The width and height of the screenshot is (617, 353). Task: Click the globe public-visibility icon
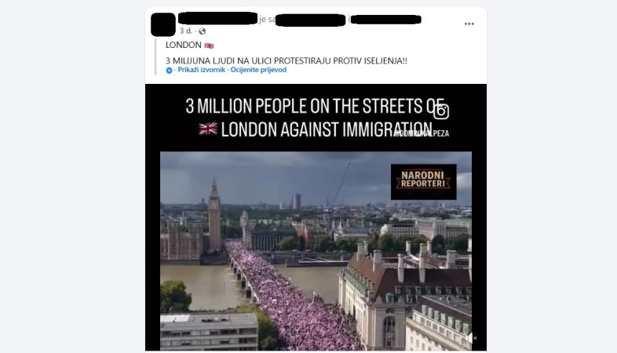point(203,31)
